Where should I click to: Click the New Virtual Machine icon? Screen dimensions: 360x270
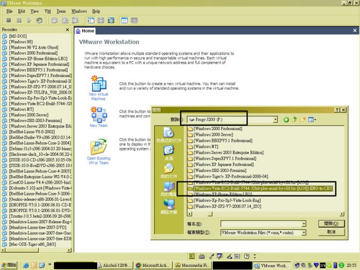[99, 84]
